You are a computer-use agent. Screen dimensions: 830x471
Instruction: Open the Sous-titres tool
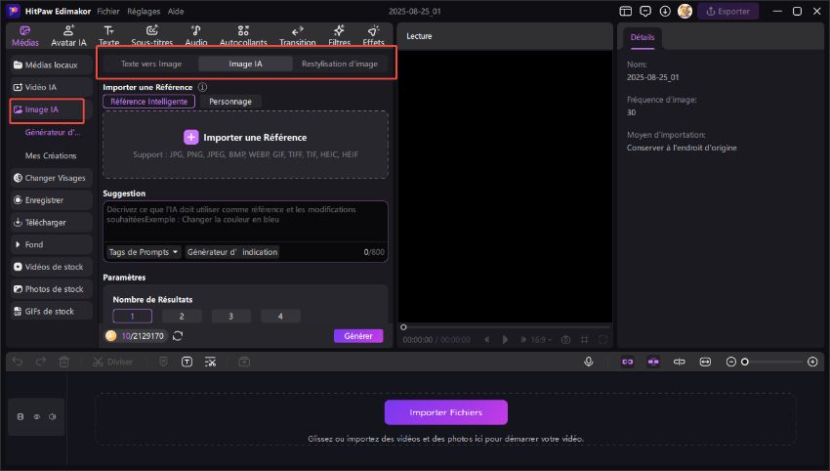[x=152, y=36]
